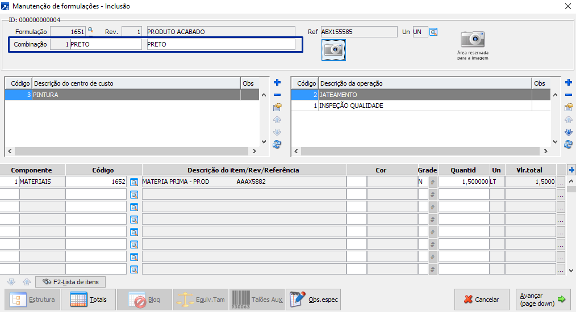This screenshot has width=576, height=312.
Task: Move cost center down arrow icon
Action: click(277, 132)
